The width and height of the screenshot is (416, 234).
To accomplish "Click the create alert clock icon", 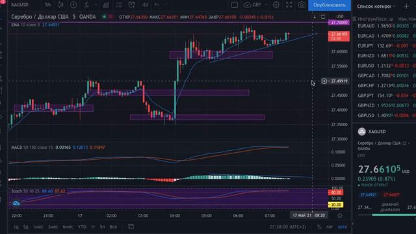I will [x=132, y=5].
